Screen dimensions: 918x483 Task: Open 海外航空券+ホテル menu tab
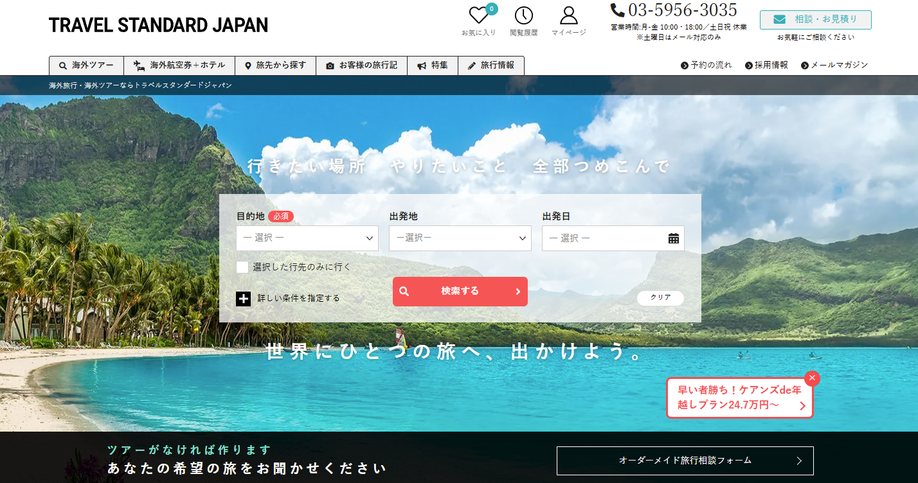[179, 66]
